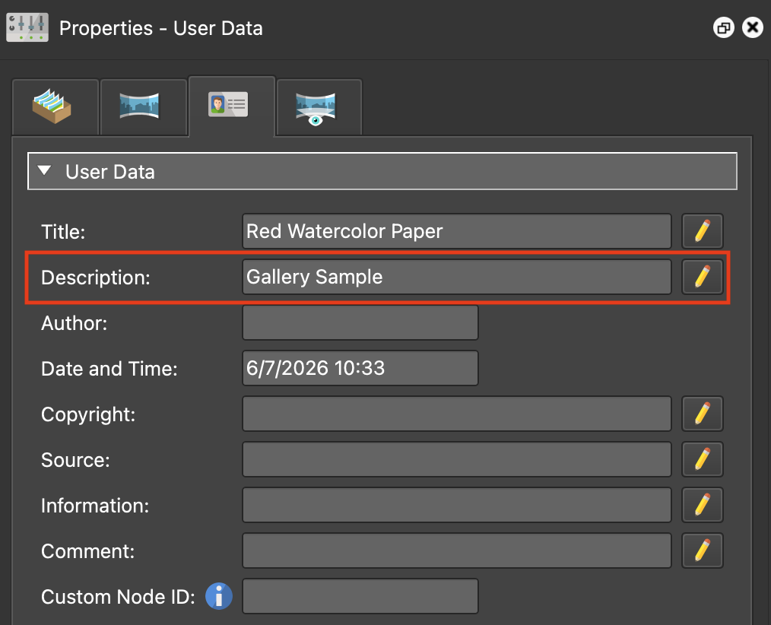The image size is (771, 625).
Task: Click the 'Custom Node ID:' label
Action: 118,596
